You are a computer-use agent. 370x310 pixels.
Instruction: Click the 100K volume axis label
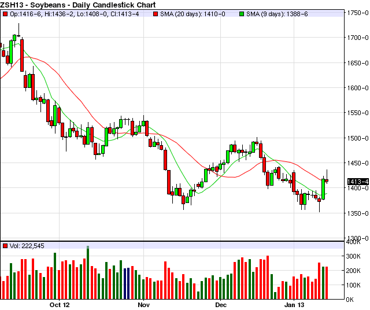(353, 285)
